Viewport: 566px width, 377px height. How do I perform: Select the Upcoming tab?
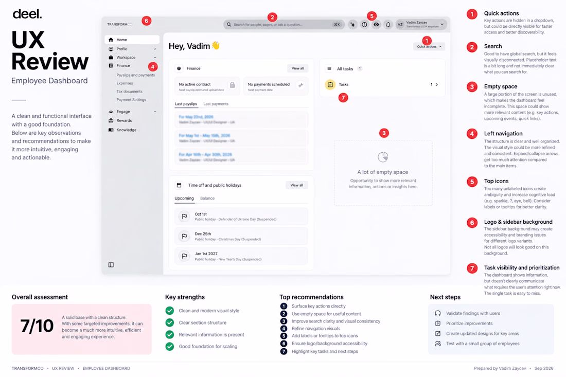(x=184, y=199)
